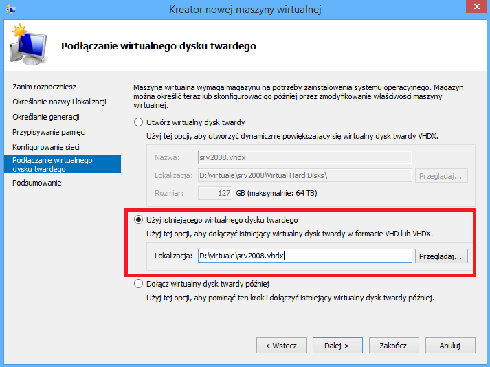This screenshot has height=367, width=490.
Task: Click the wizard icon in title bar
Action: [10, 9]
